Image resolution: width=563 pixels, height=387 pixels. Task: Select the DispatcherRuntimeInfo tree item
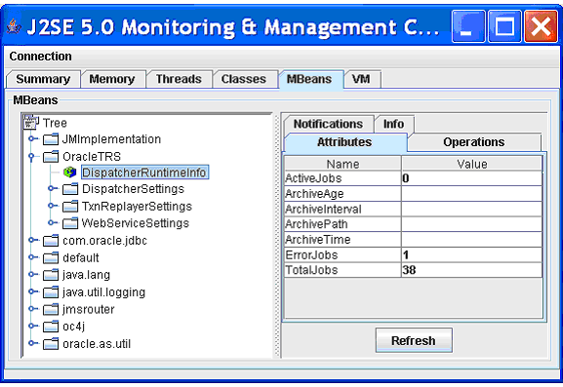(x=144, y=173)
